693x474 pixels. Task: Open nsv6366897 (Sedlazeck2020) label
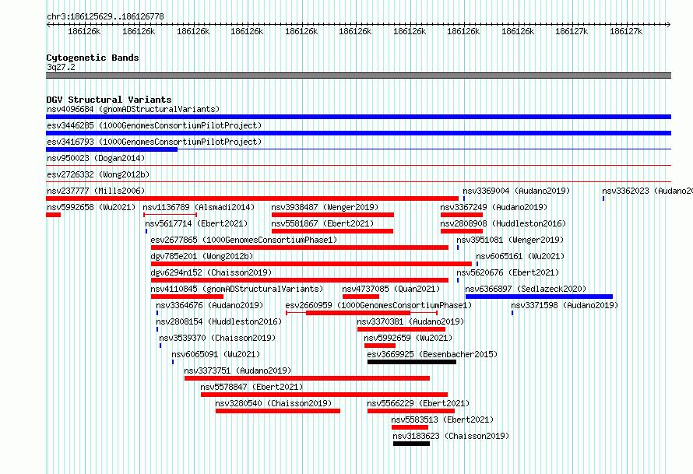click(x=526, y=289)
